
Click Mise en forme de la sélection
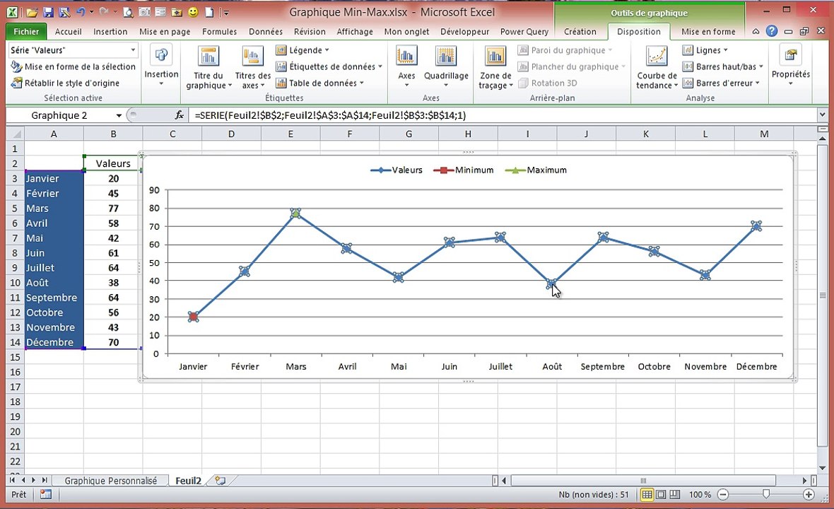(74, 66)
